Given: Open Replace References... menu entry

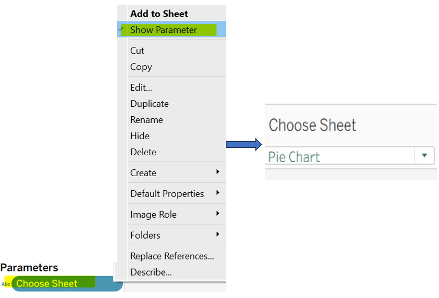Looking at the screenshot, I should (172, 256).
